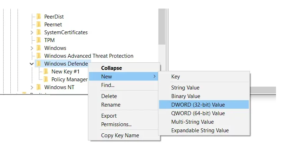Select the SystemCertificates key label
286x159 pixels.
click(x=66, y=32)
